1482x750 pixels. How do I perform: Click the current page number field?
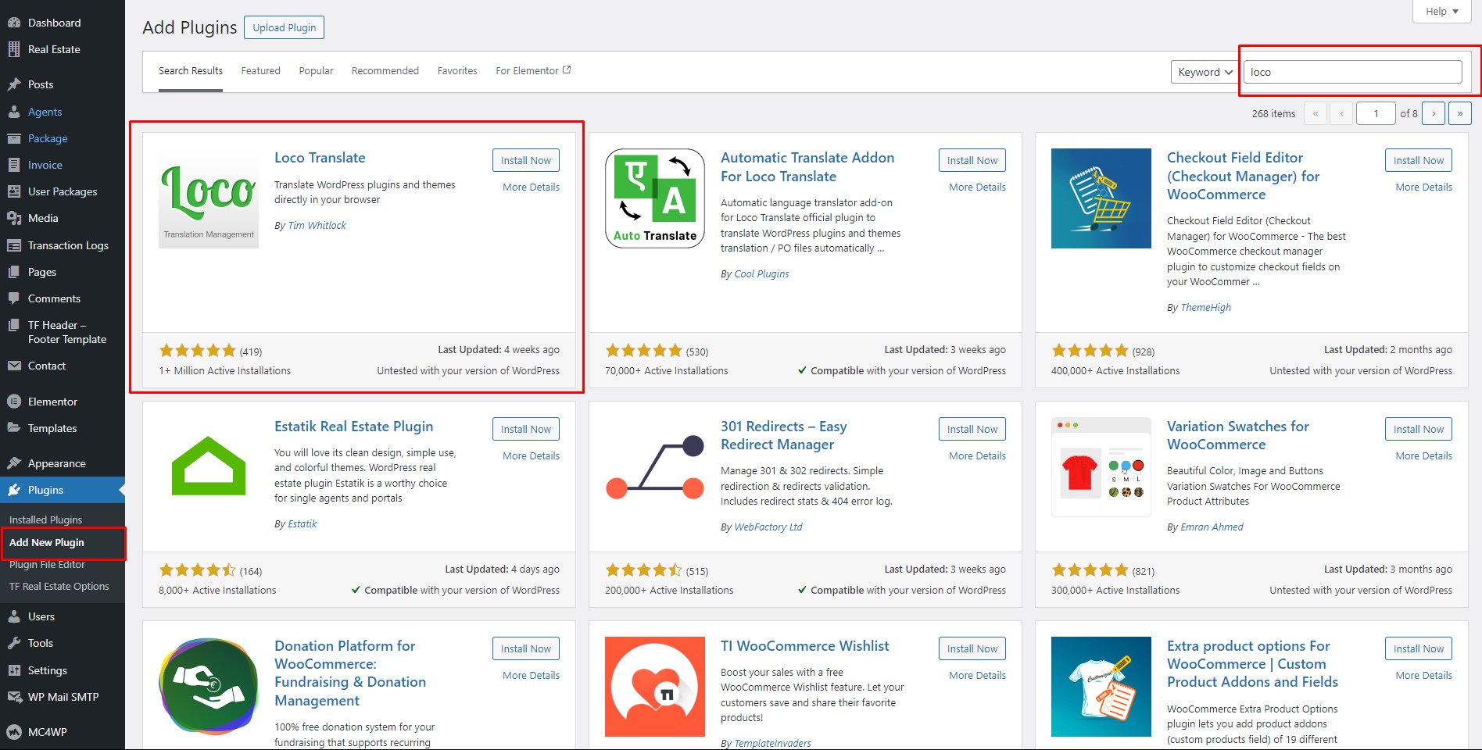1376,113
